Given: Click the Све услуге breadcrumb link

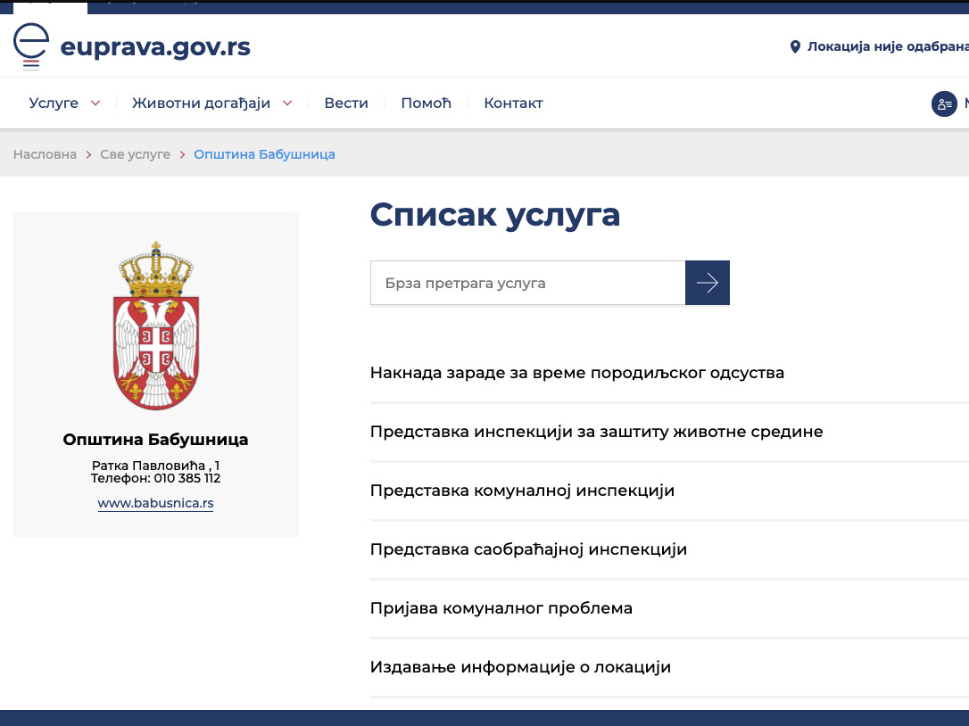Looking at the screenshot, I should pyautogui.click(x=135, y=154).
